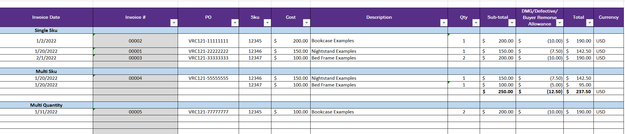Image resolution: width=625 pixels, height=134 pixels.
Task: Click invoice 00005 cell
Action: click(135, 112)
